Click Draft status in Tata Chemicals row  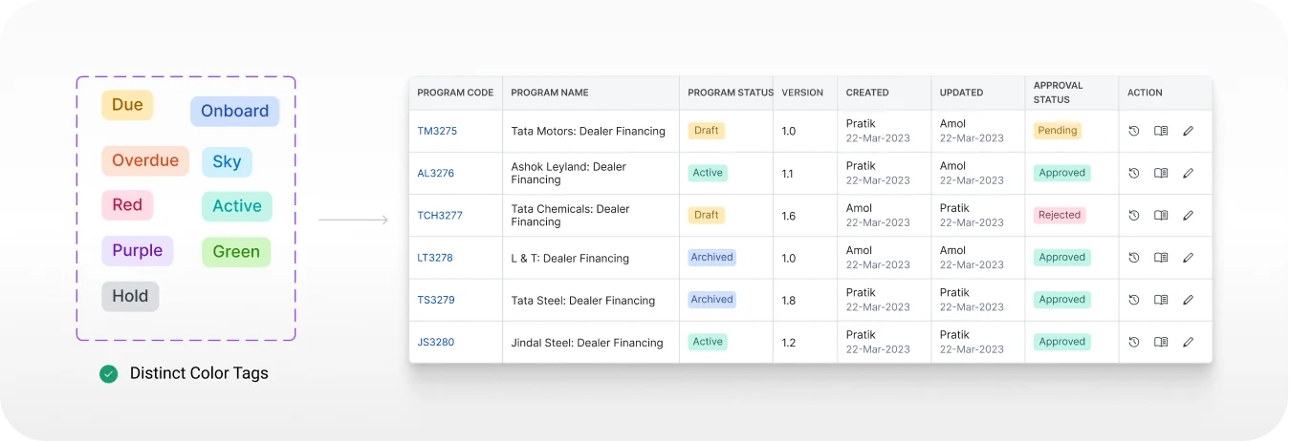[707, 216]
